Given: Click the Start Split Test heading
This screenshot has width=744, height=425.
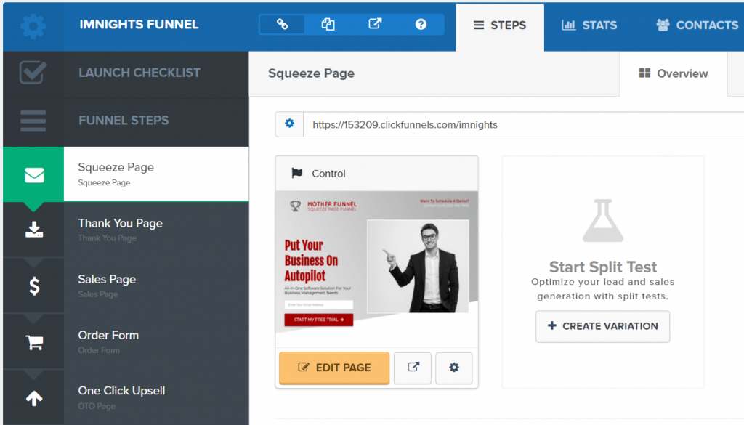Looking at the screenshot, I should [x=602, y=267].
